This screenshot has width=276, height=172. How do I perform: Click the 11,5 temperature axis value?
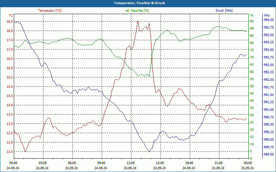click(10, 152)
